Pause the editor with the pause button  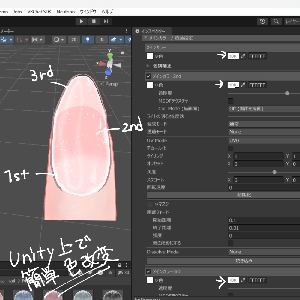click(x=94, y=21)
